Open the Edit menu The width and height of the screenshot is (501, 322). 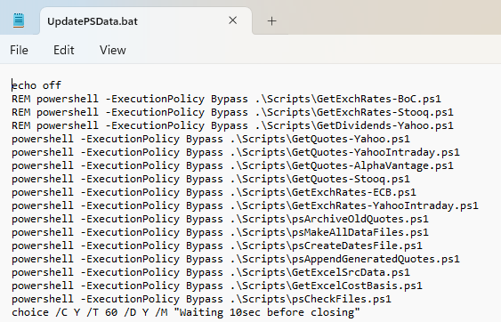click(63, 50)
